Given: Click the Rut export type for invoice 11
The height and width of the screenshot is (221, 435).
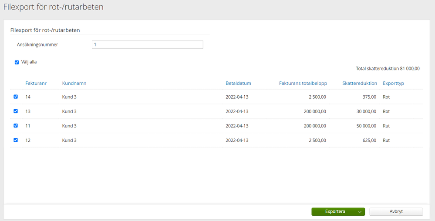Looking at the screenshot, I should point(386,126).
